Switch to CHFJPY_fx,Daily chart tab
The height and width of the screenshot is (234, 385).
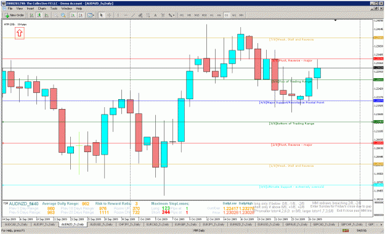129,224
